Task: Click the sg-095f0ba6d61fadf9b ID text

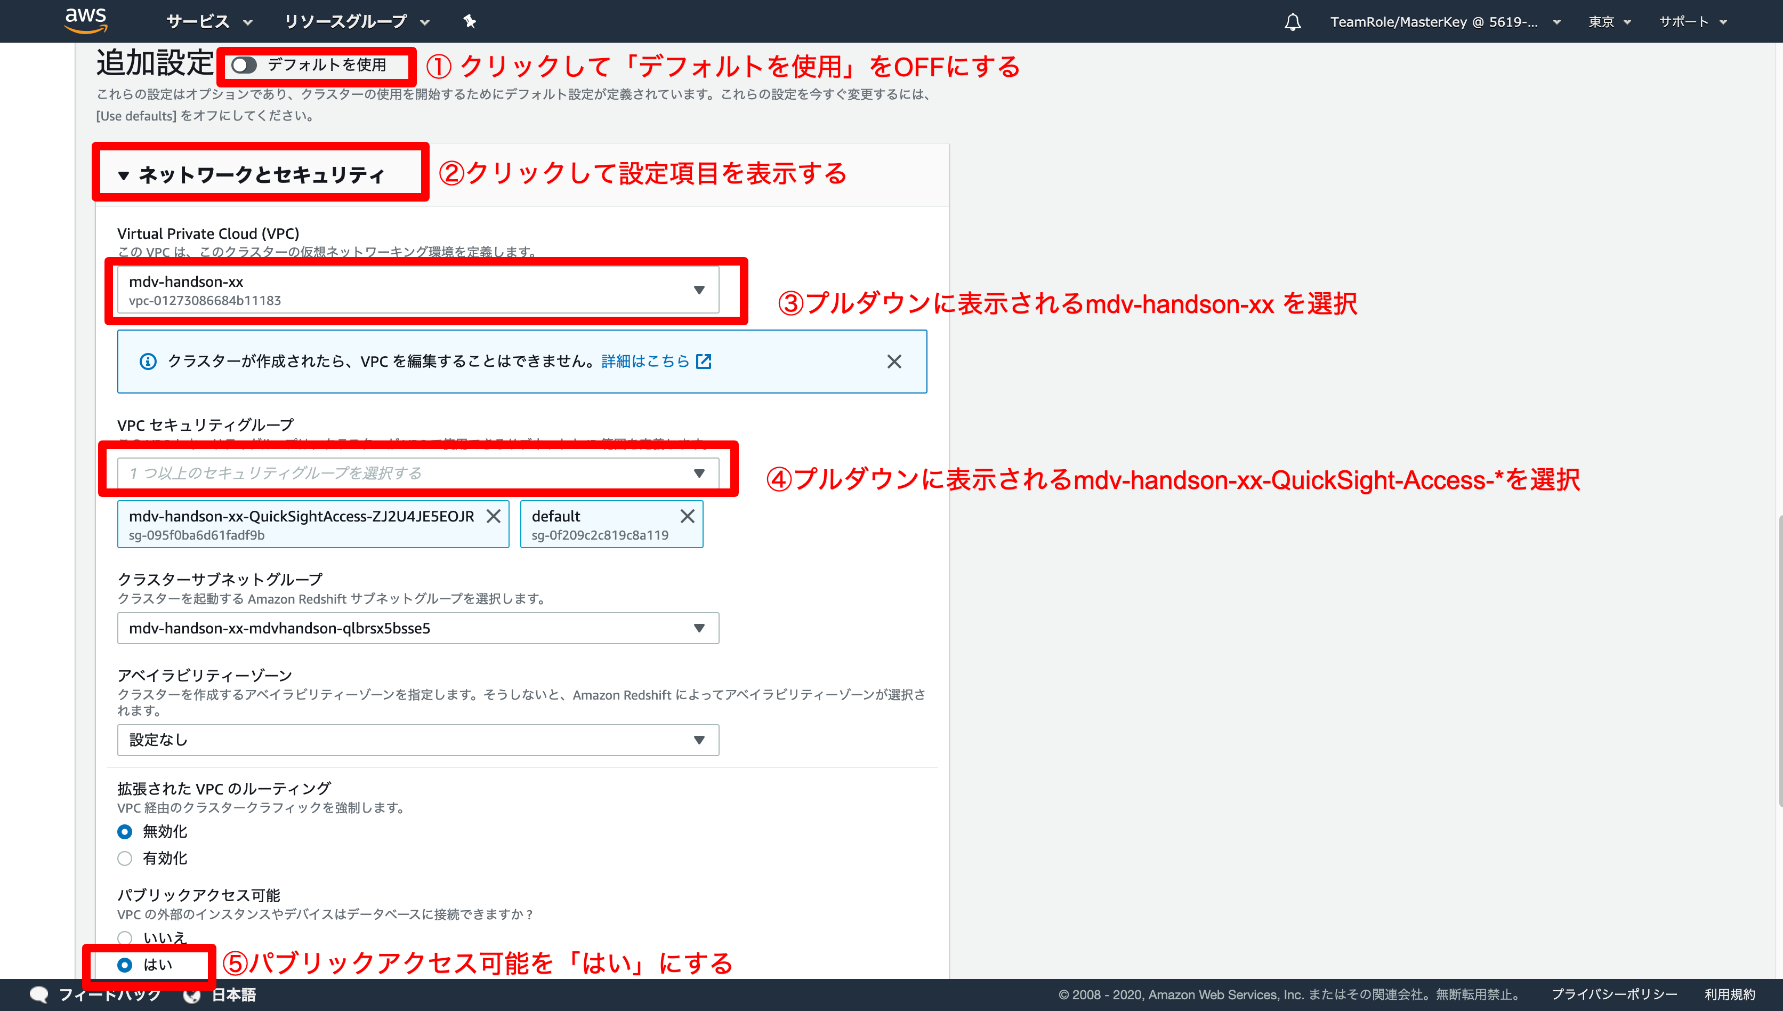Action: 196,535
